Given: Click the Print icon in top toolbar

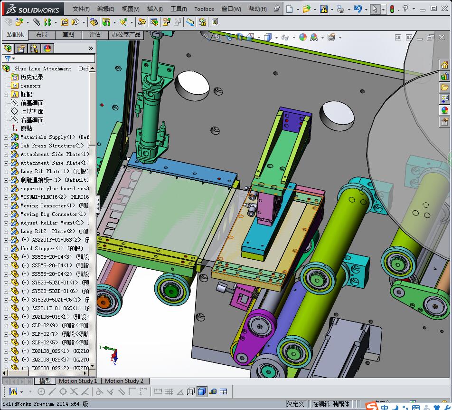Looking at the screenshot, I should (x=340, y=9).
